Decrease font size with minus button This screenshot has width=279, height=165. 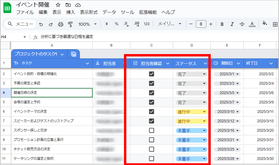point(191,24)
